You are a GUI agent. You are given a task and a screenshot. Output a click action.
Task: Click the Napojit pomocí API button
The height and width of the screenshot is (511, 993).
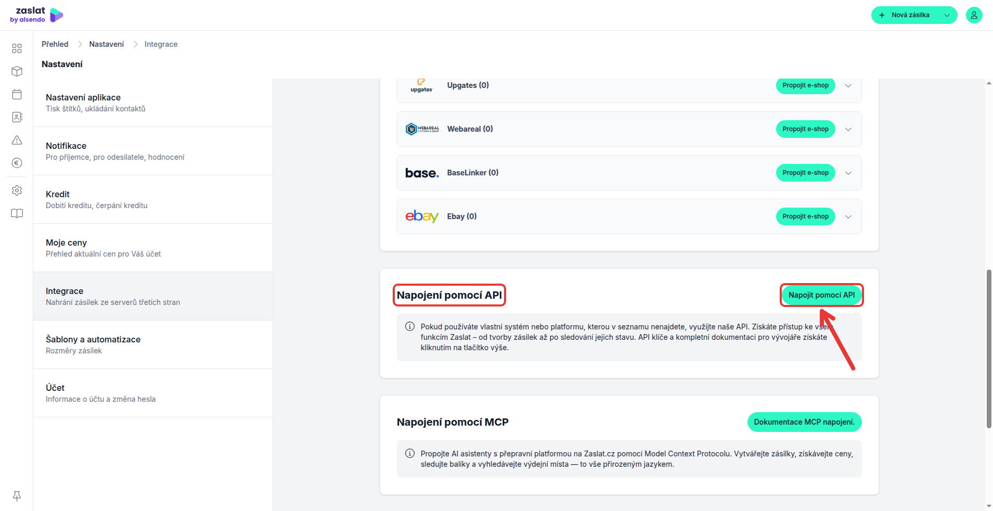[x=821, y=295]
